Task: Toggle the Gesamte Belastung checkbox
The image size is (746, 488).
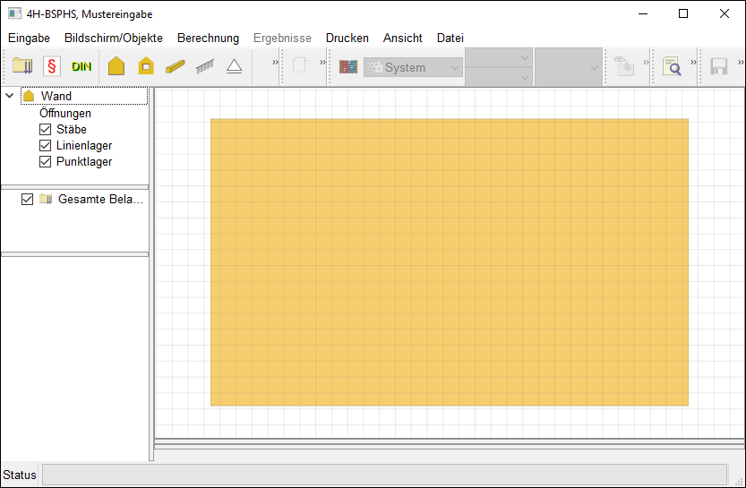Action: pyautogui.click(x=27, y=199)
